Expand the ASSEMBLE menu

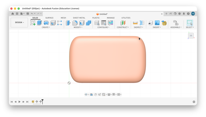pos(176,27)
